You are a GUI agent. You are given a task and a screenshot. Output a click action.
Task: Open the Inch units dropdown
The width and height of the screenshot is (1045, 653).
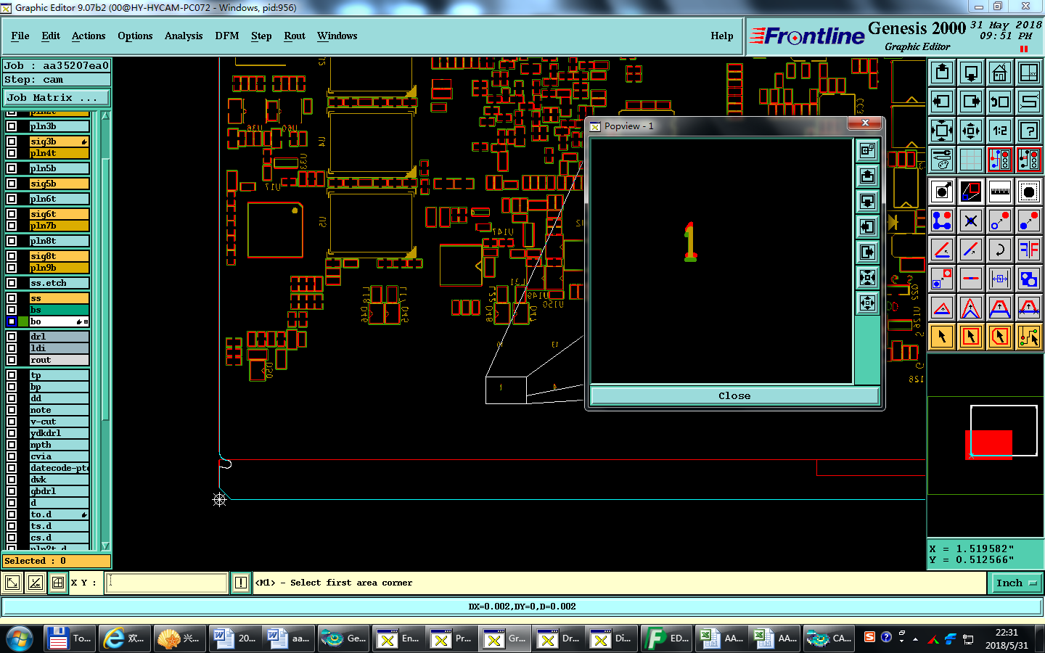1015,583
